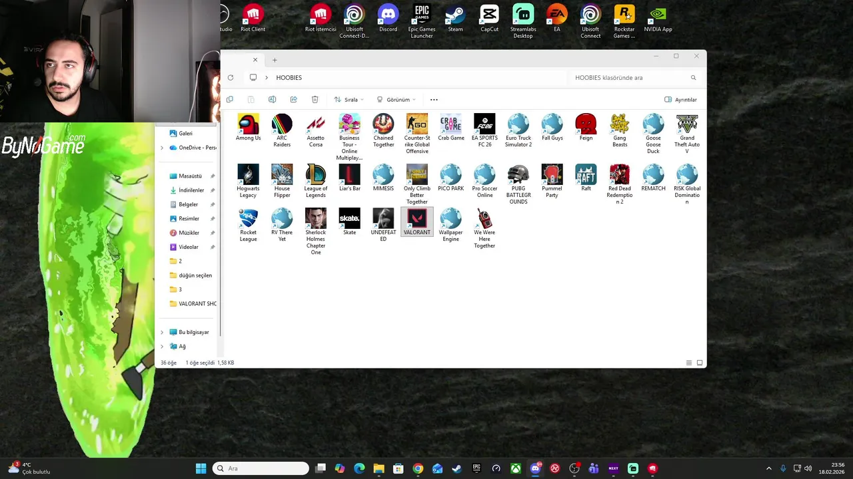Click the Delete trash toolbar icon

coord(315,100)
